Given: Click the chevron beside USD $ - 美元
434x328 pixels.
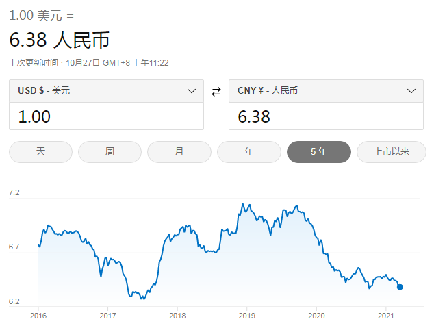Looking at the screenshot, I should [x=192, y=91].
